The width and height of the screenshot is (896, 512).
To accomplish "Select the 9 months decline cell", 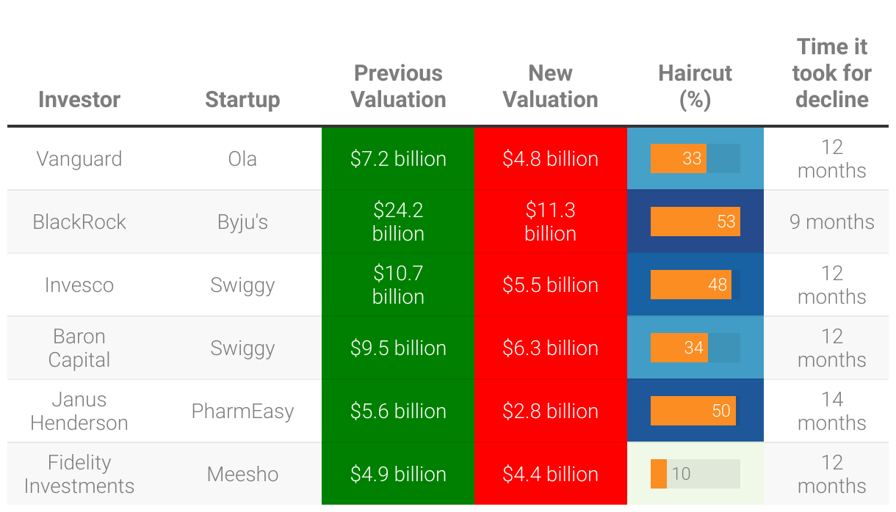I will point(831,222).
